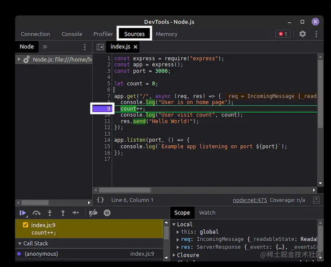Click the index.js:9 location in call stack
The height and width of the screenshot is (267, 331).
pyautogui.click(x=142, y=254)
